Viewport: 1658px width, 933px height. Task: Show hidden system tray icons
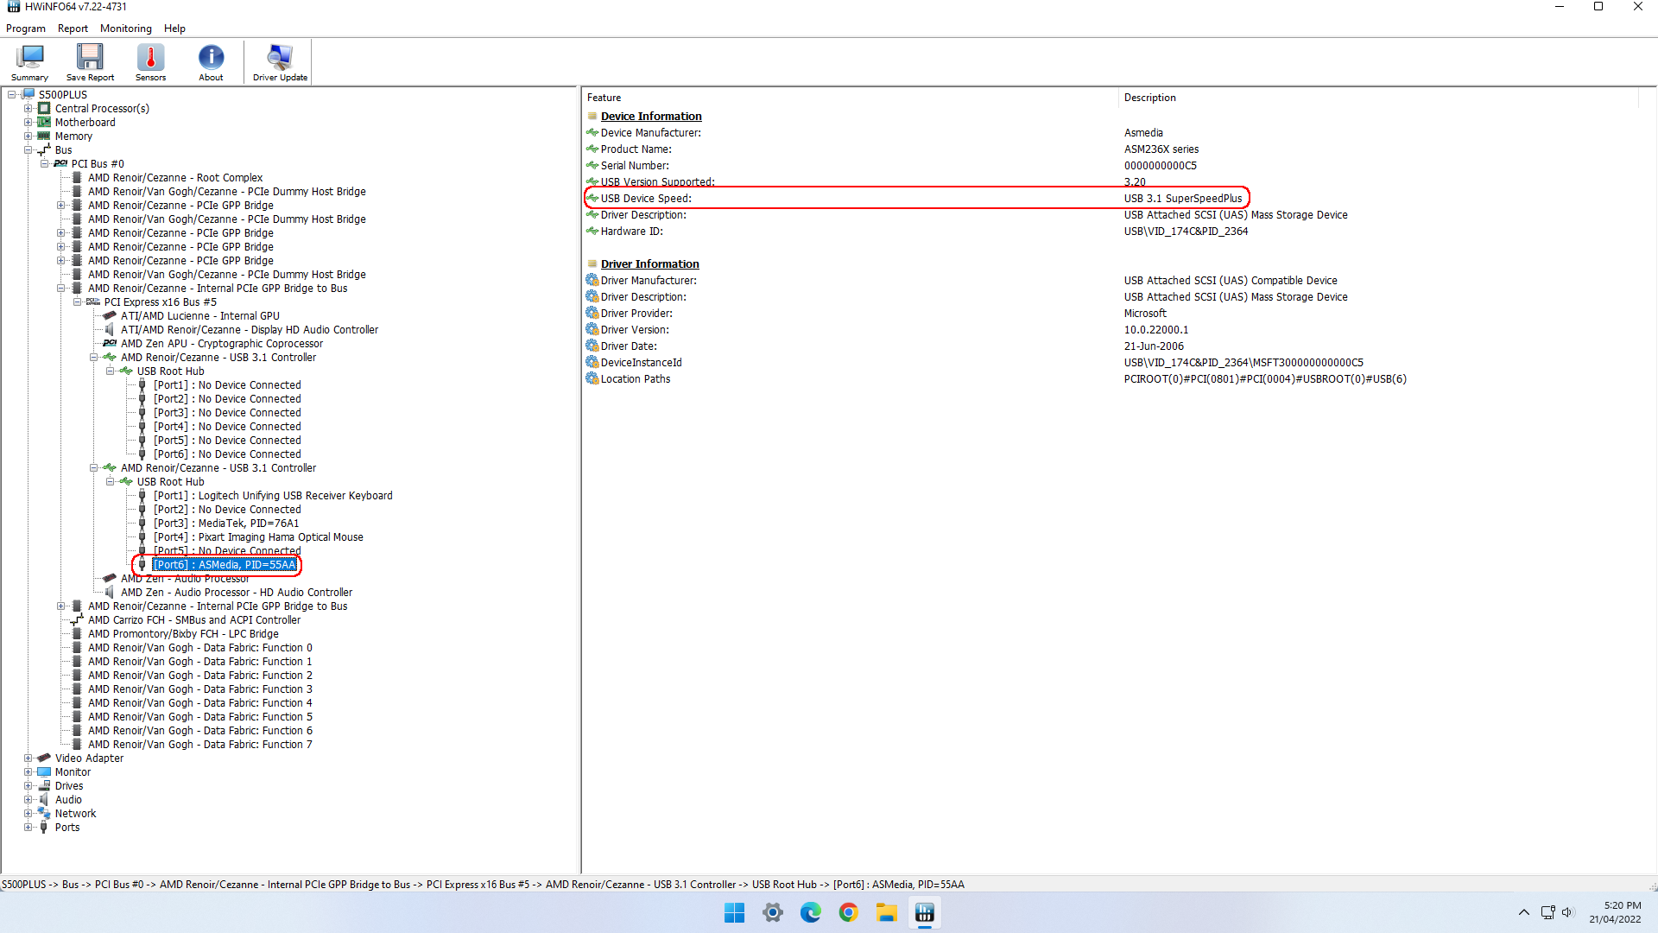click(1523, 912)
